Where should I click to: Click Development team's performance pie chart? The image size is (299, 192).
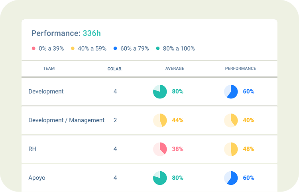231,92
